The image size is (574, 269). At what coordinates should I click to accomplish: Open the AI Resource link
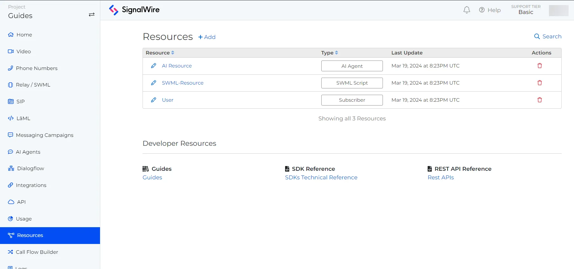click(177, 66)
